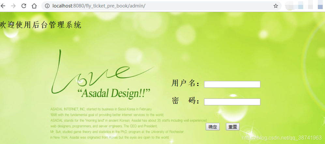
Task: Go back using the browser back arrow
Action: pos(3,6)
